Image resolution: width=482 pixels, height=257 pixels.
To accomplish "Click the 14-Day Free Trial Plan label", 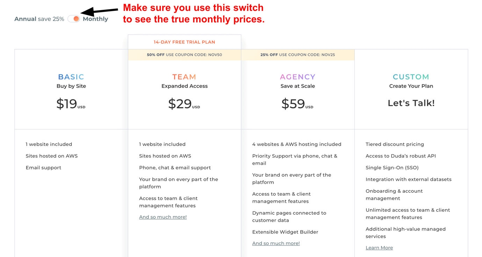I will pyautogui.click(x=185, y=42).
